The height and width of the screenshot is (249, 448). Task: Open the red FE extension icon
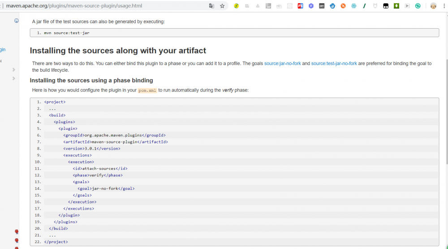click(x=300, y=6)
